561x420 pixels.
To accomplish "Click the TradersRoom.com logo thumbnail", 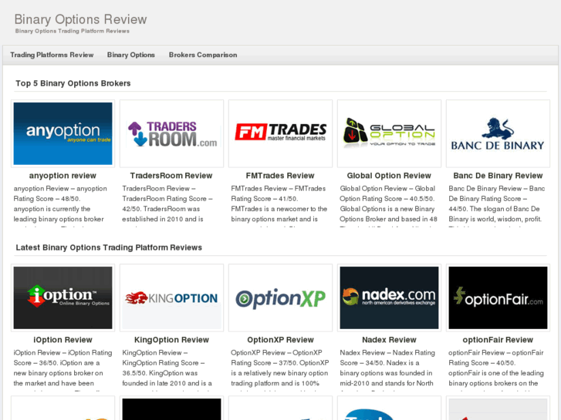I will pyautogui.click(x=172, y=133).
